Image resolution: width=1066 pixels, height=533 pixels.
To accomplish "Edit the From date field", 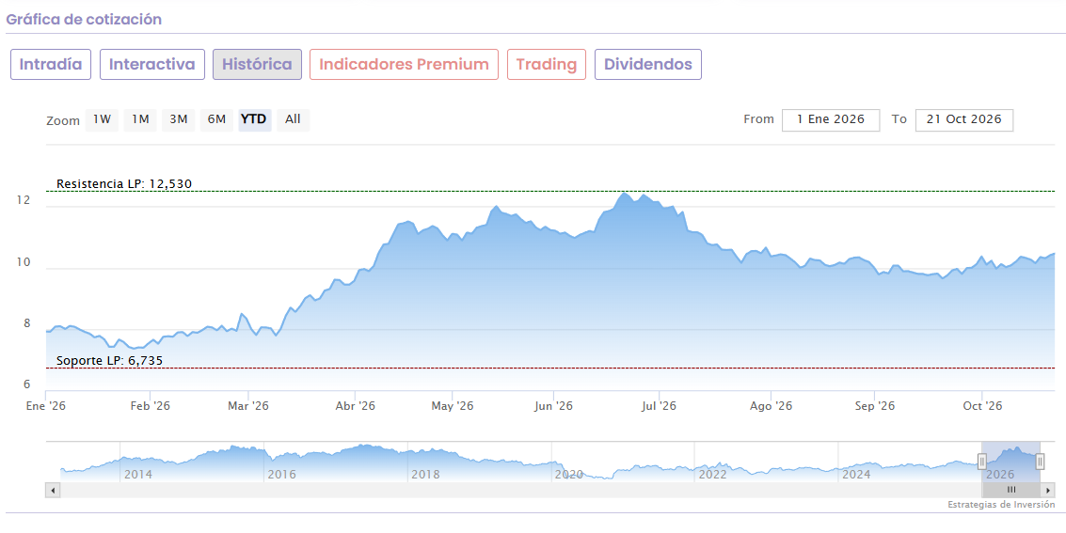I will tap(831, 119).
